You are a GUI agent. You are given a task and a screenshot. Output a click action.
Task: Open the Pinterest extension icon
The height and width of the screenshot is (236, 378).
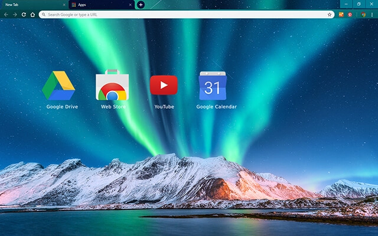coord(350,15)
